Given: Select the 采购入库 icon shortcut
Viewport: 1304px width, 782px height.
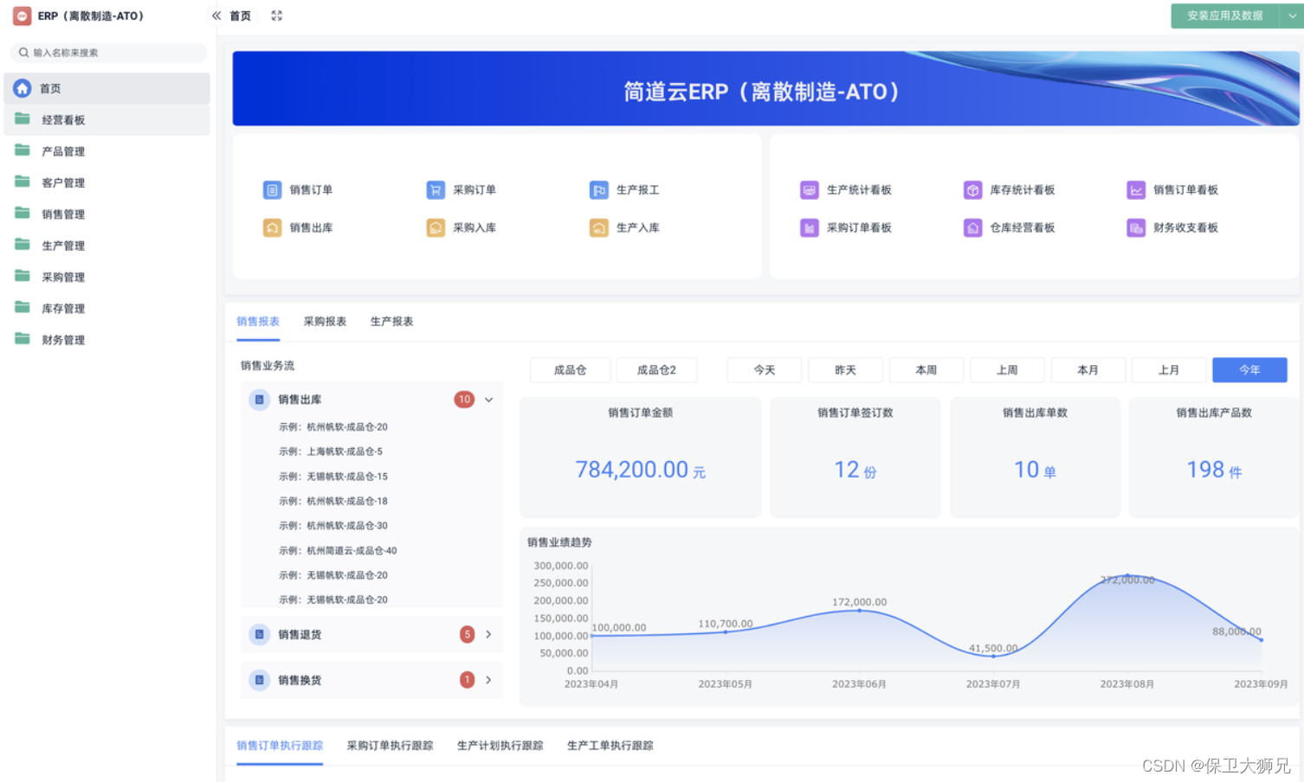Looking at the screenshot, I should click(462, 228).
